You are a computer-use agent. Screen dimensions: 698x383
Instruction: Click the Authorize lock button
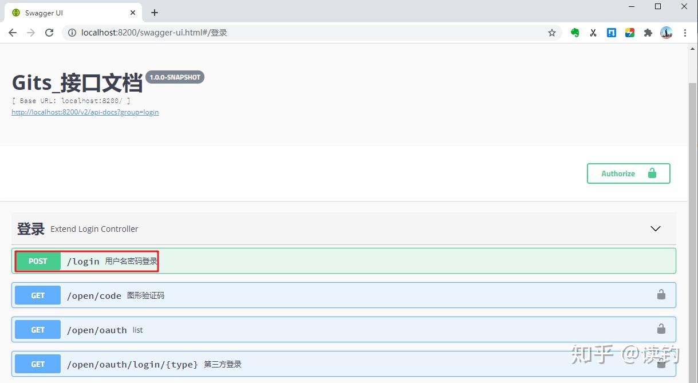[x=628, y=173]
